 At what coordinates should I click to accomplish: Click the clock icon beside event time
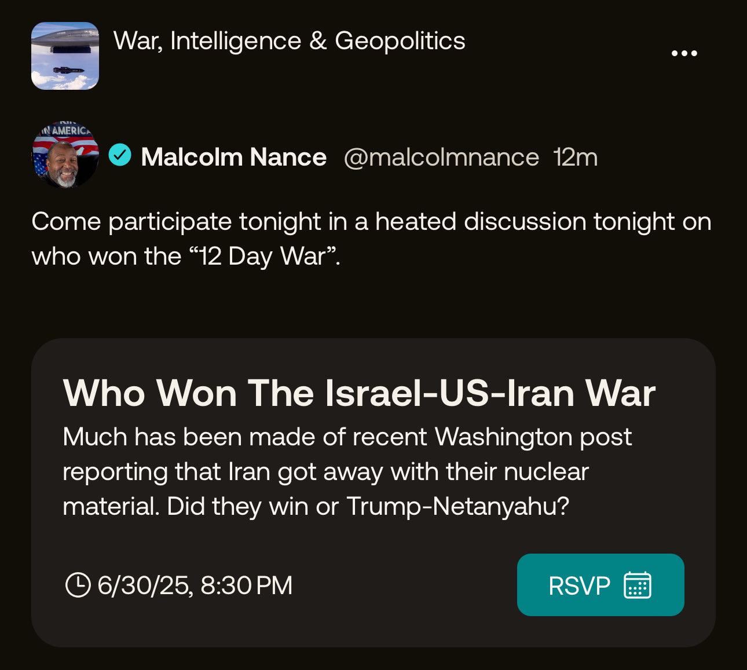(78, 585)
